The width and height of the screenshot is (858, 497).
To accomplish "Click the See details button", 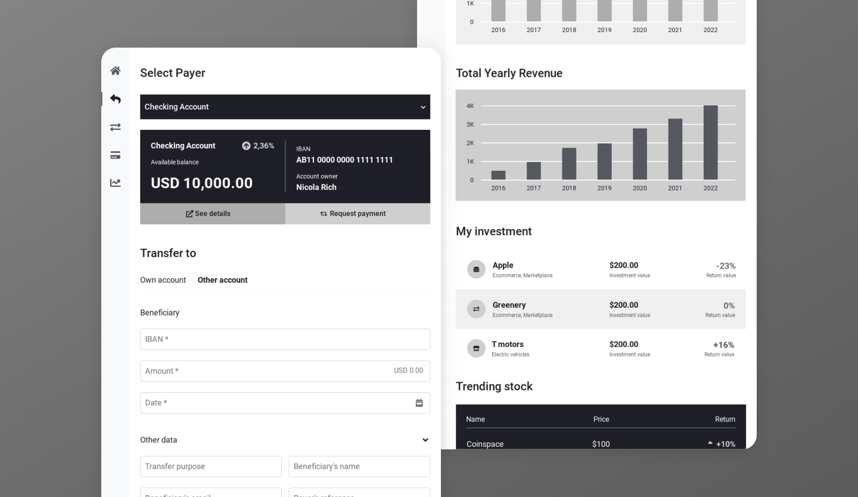I will tap(212, 214).
